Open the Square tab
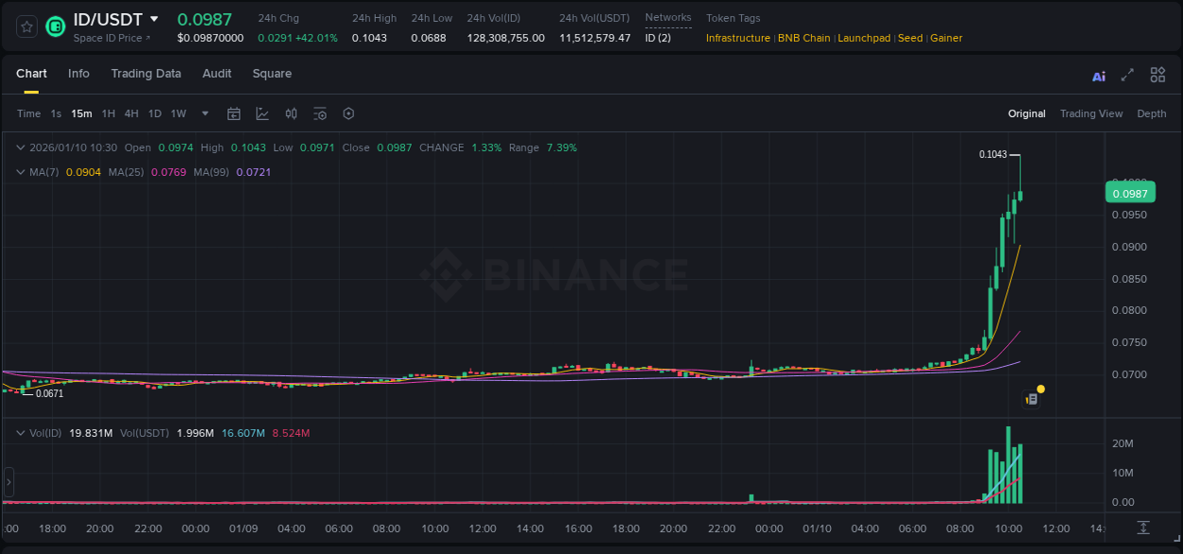 [x=272, y=73]
